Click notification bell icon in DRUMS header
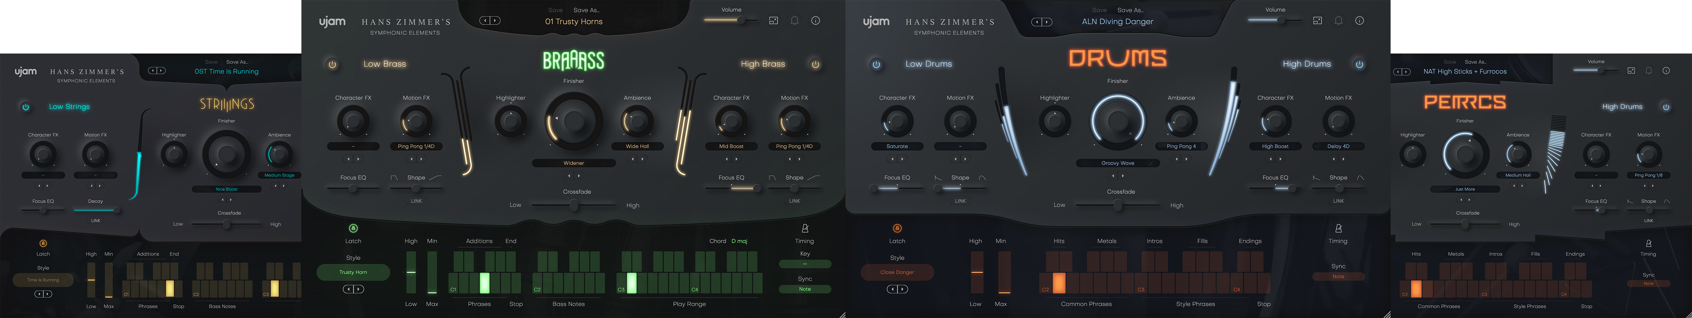The width and height of the screenshot is (1692, 318). pyautogui.click(x=1338, y=20)
